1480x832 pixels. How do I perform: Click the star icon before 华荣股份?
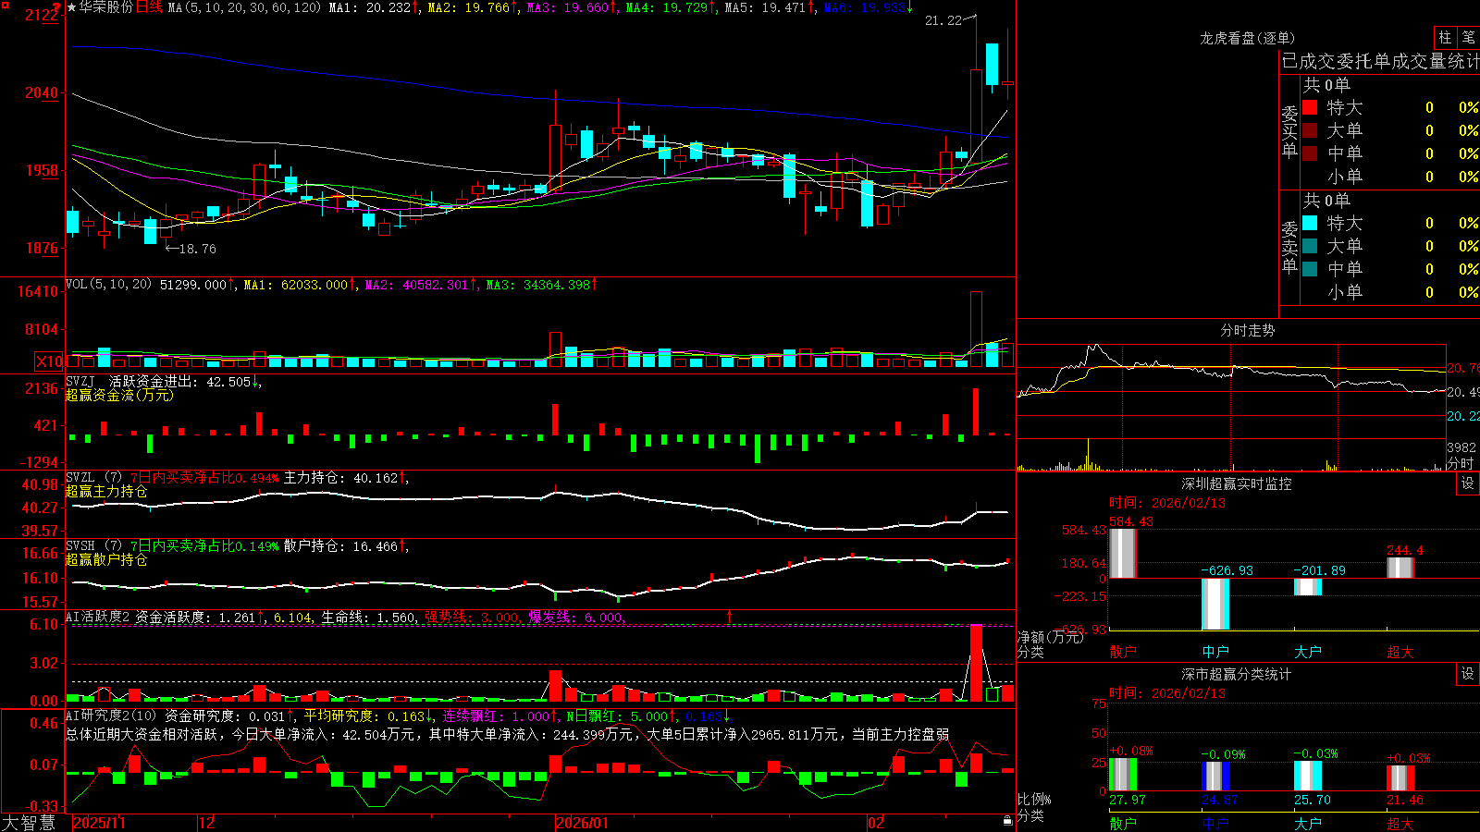72,7
